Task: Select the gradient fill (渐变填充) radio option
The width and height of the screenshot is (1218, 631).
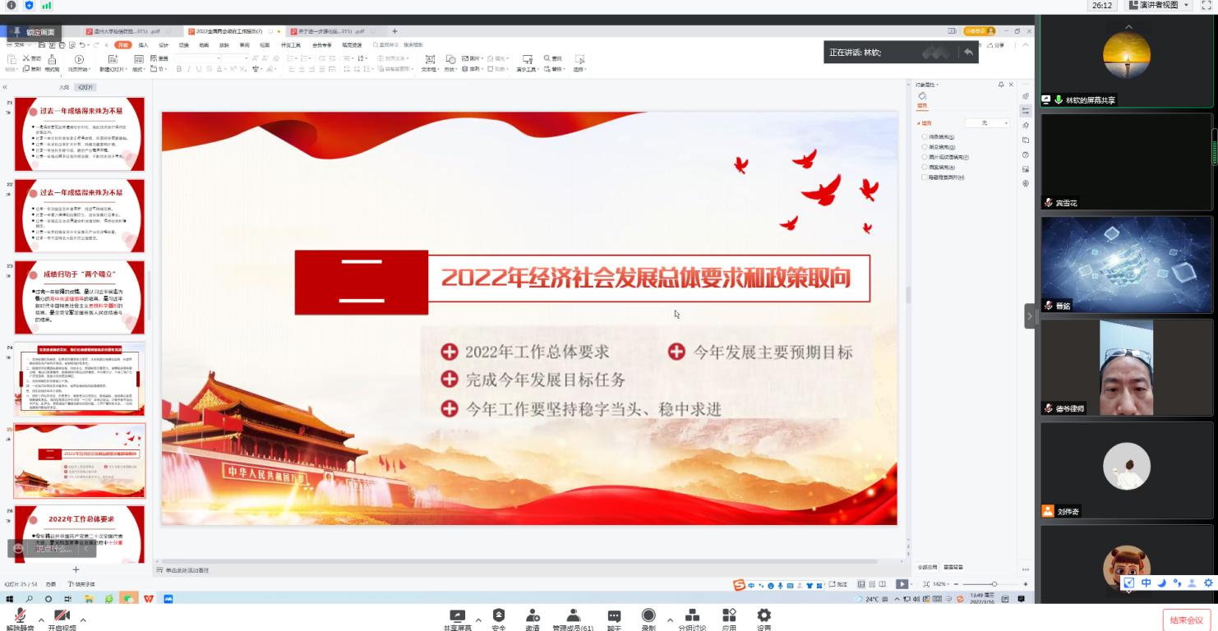Action: click(x=925, y=147)
